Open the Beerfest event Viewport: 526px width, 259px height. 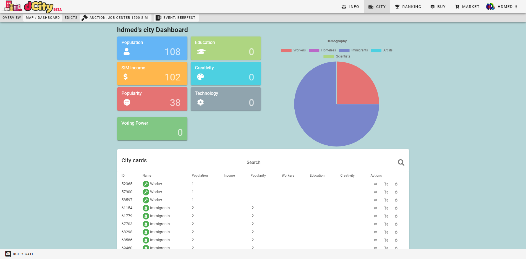click(x=176, y=18)
